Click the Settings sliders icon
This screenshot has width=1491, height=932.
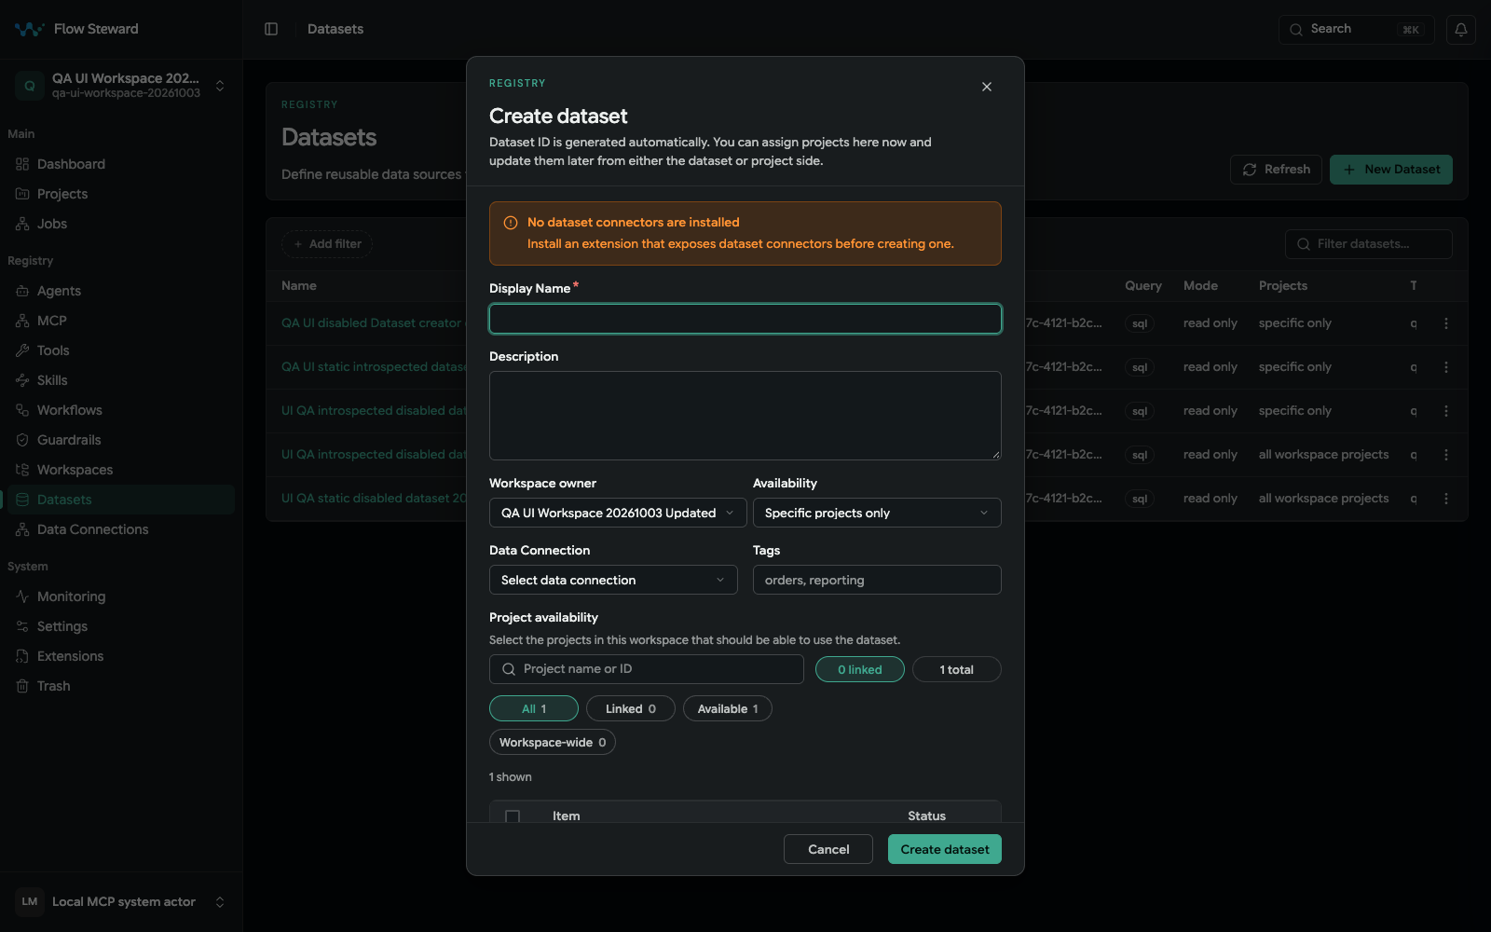coord(22,626)
